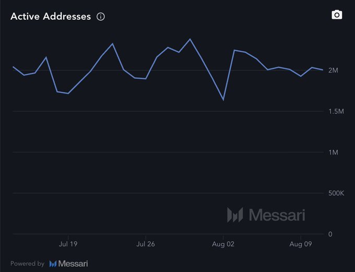Open the Active Addresses info icon
The height and width of the screenshot is (272, 355).
click(101, 17)
